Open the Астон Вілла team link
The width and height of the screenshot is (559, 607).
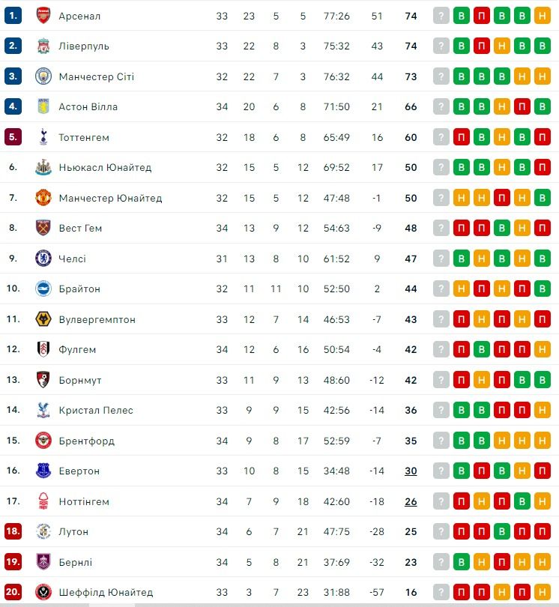click(x=88, y=106)
